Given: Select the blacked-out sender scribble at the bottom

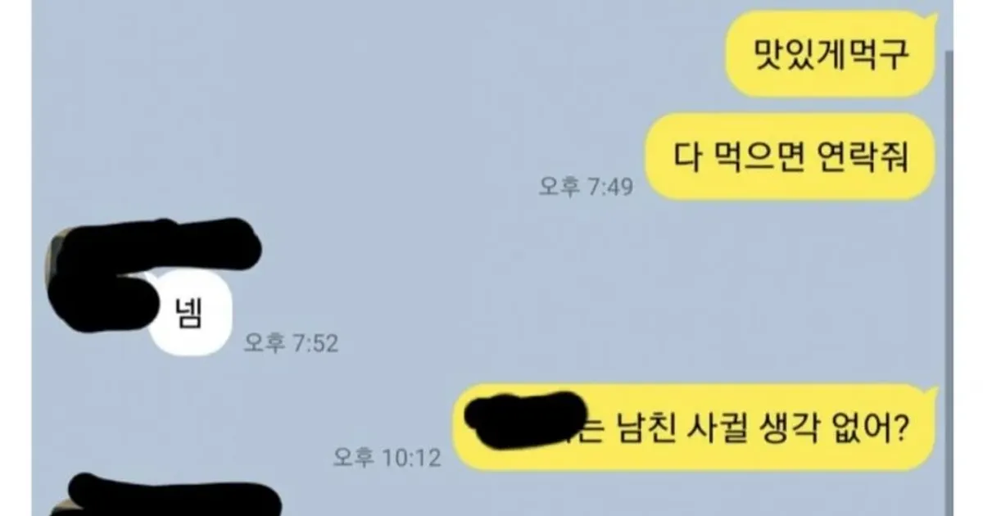Looking at the screenshot, I should click(x=172, y=495).
